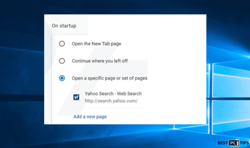Screen dimensions: 250x148
Task: Click the 'Open a specific page or set of pages' text
Action: (x=109, y=78)
